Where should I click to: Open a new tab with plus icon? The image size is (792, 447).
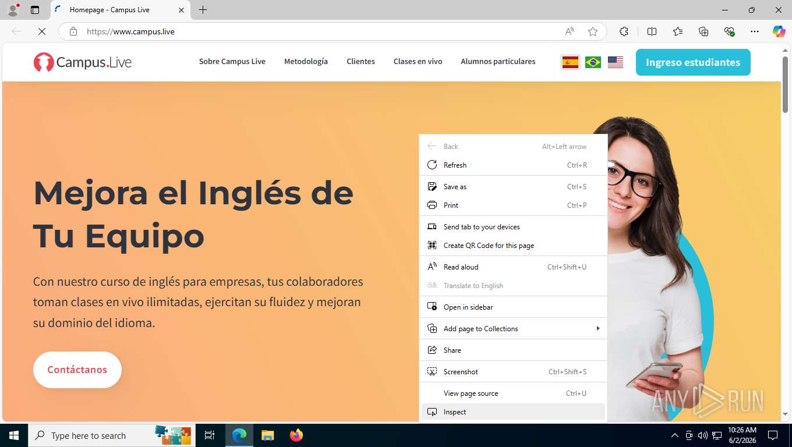pos(203,10)
